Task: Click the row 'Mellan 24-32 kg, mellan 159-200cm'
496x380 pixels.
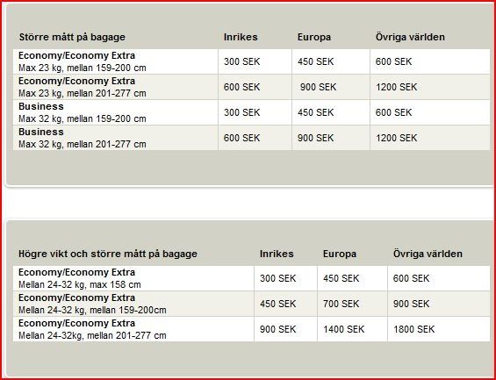Action: click(251, 304)
